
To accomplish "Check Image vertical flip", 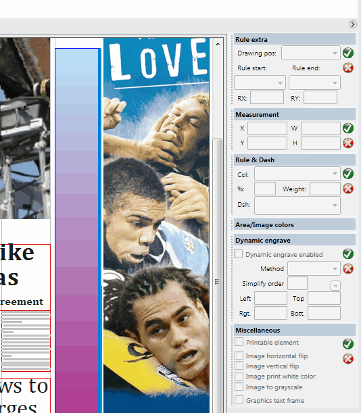I will (x=239, y=366).
